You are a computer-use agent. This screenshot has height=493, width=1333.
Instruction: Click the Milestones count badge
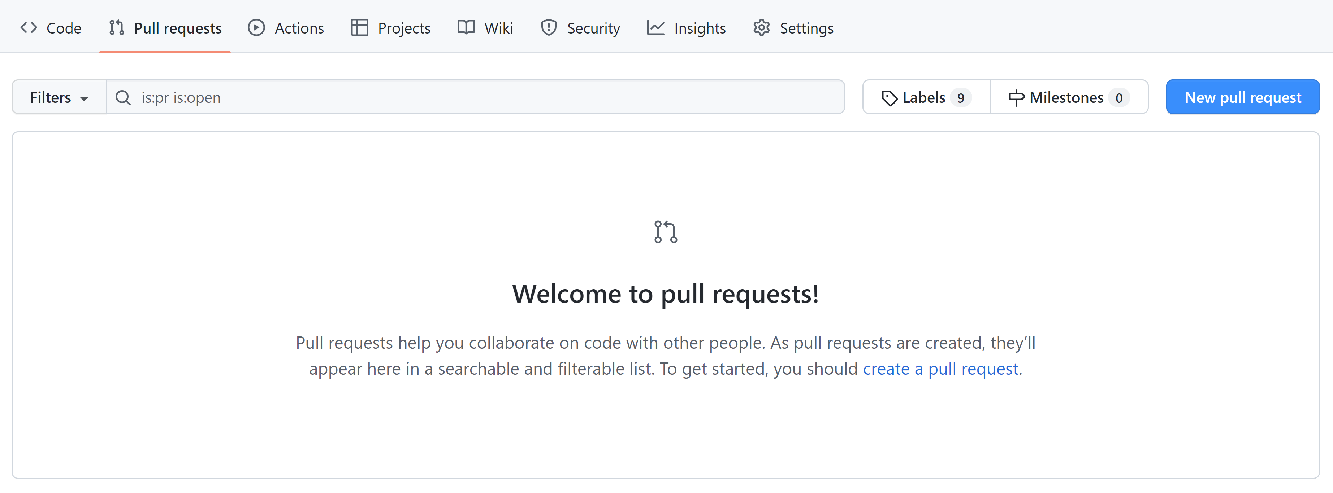point(1118,98)
